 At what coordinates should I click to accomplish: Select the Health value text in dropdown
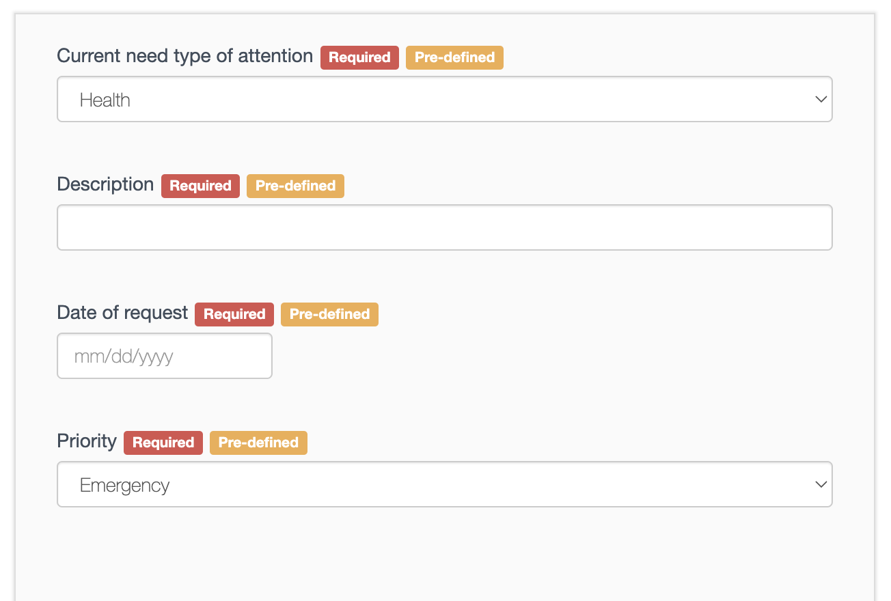[105, 100]
